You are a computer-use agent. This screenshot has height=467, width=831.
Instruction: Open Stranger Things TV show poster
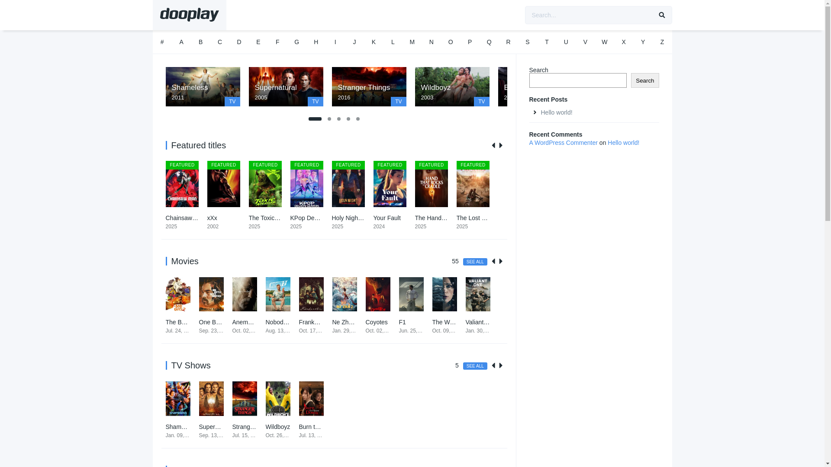(x=245, y=399)
